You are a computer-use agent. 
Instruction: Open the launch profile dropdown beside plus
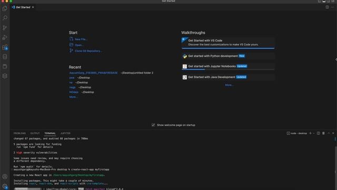tap(314, 134)
